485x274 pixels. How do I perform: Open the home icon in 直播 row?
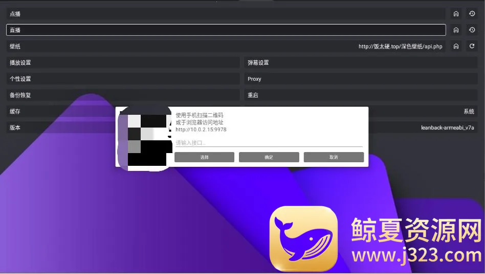[456, 30]
